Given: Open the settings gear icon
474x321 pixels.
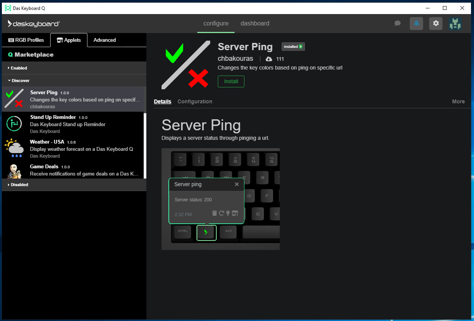Looking at the screenshot, I should point(436,24).
